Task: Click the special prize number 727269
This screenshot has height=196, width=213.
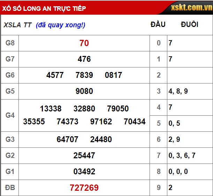Action: click(84, 188)
